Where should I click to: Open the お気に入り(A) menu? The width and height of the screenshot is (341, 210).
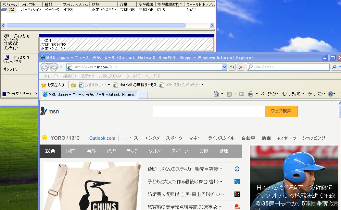110,76
